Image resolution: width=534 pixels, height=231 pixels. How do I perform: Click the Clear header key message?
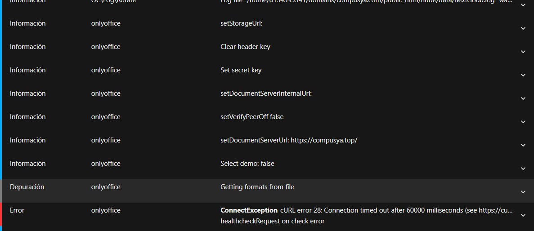click(x=245, y=47)
